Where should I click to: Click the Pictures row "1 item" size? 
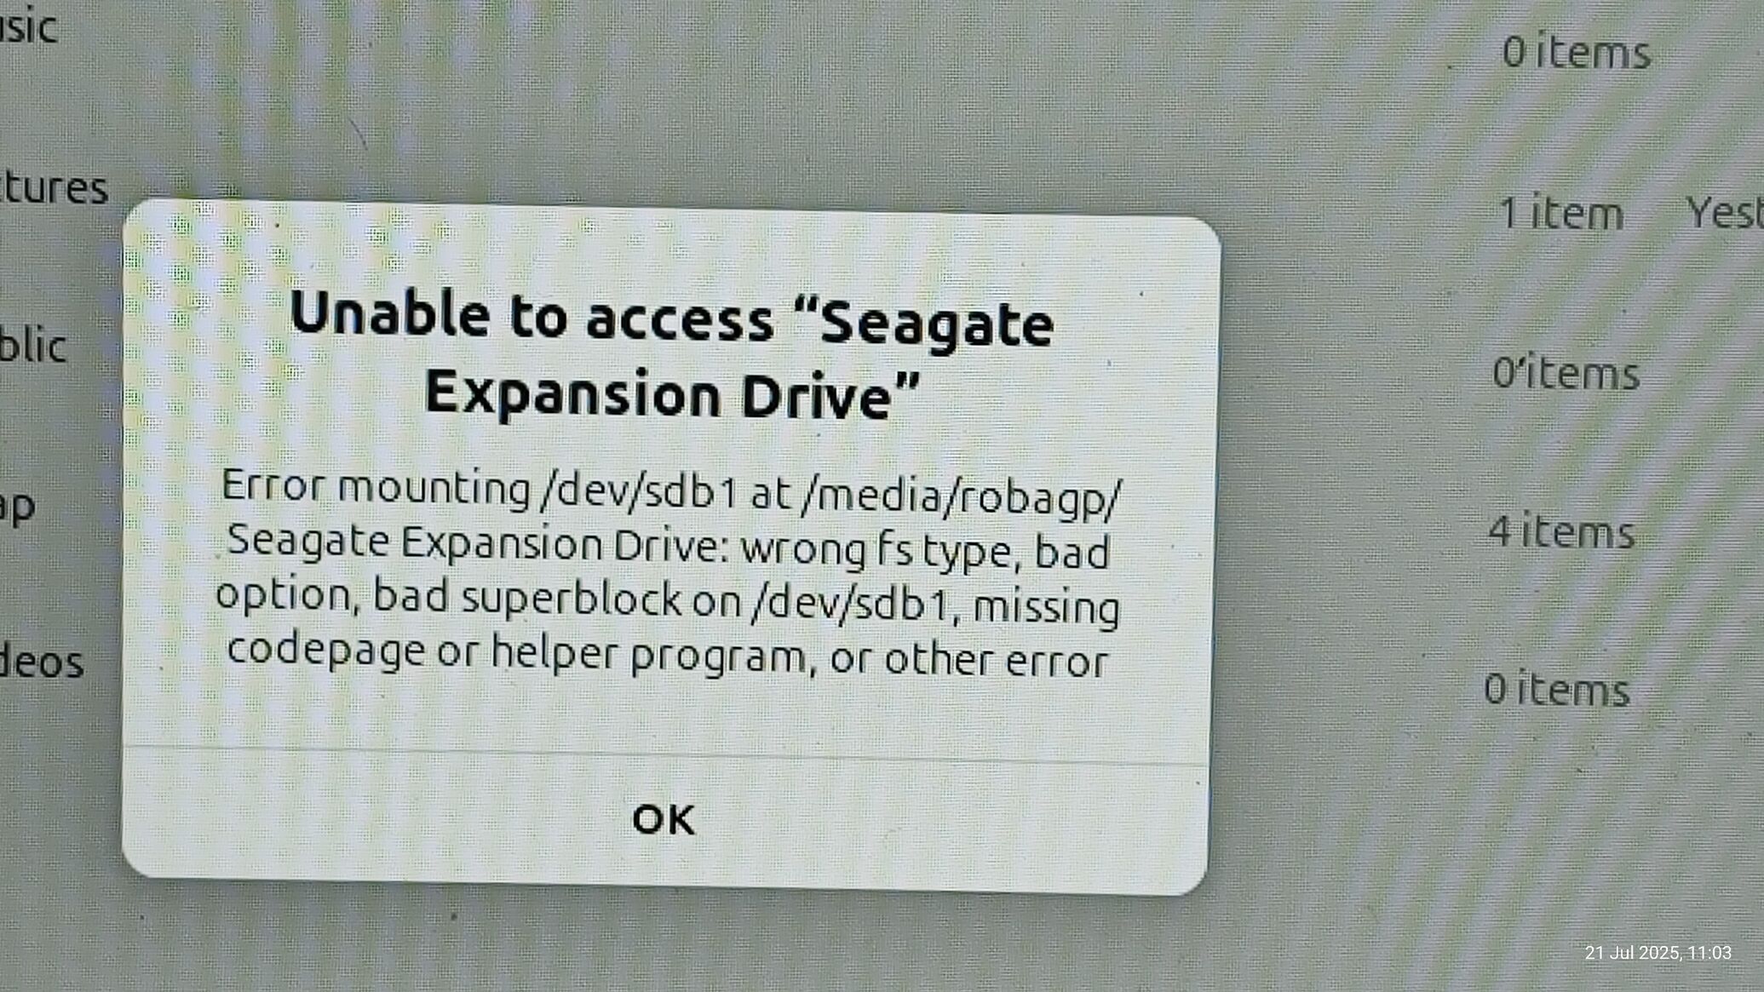pos(1560,213)
